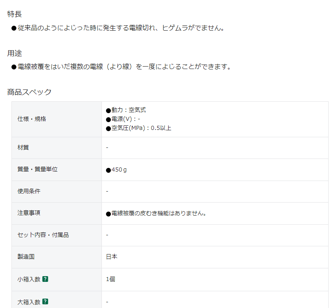336x308 pixels.
Task: Click the 仕様・規格 row label
Action: 32,119
